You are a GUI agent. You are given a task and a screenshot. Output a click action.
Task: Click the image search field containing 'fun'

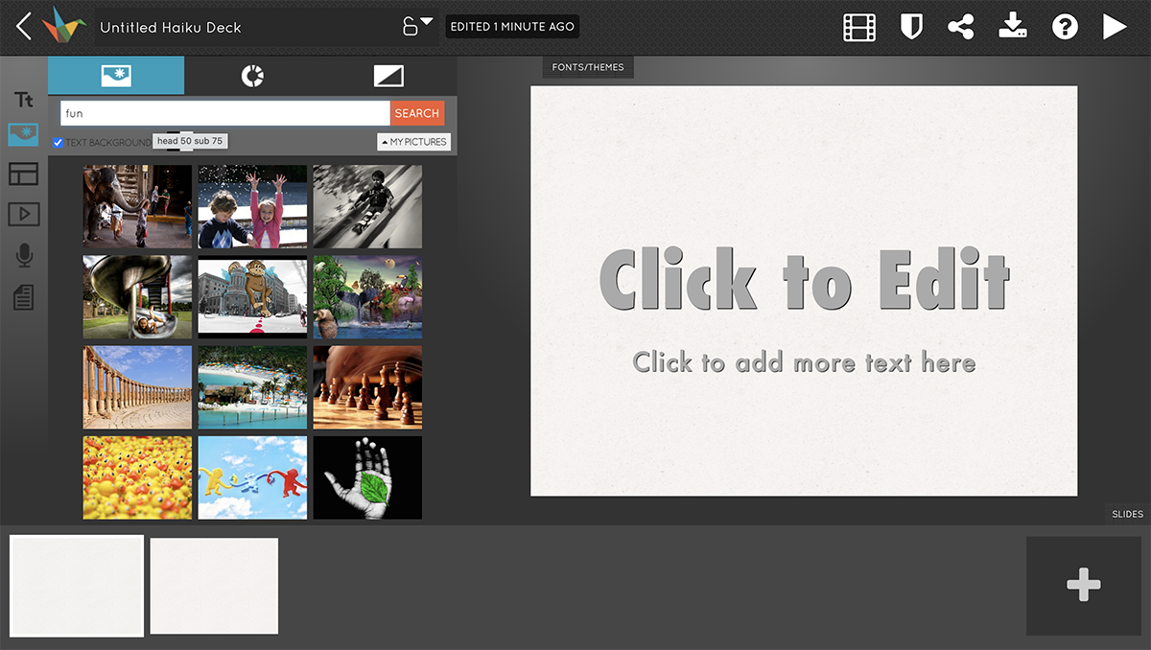coord(225,113)
